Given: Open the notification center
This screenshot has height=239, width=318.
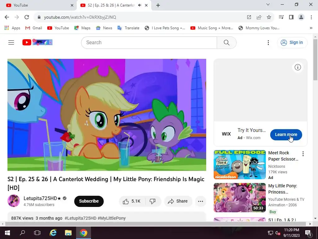Looking at the screenshot, I should 308,233.
